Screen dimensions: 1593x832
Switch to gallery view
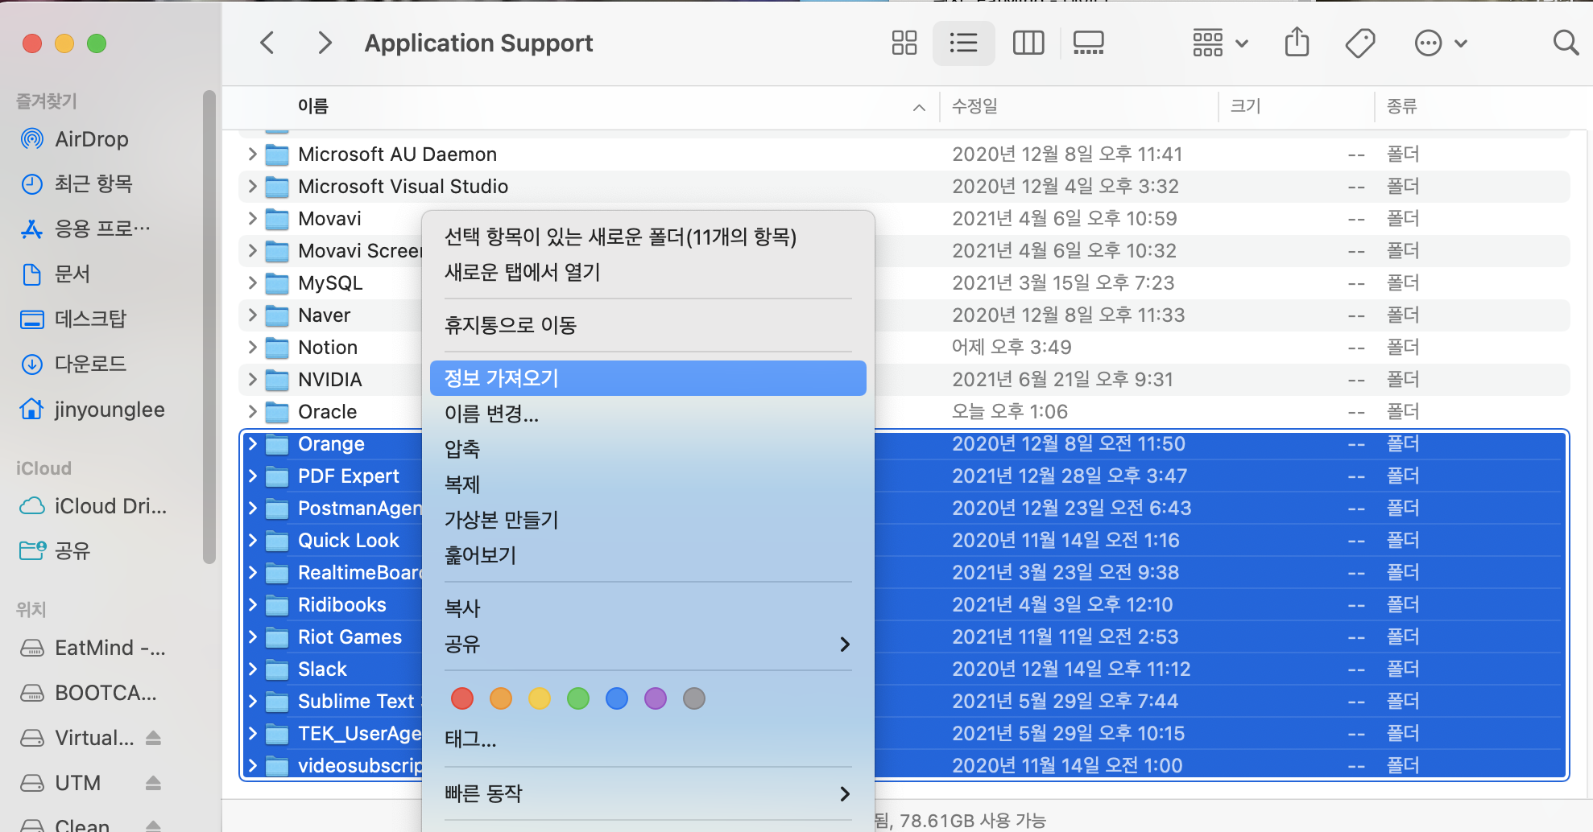pos(1088,43)
